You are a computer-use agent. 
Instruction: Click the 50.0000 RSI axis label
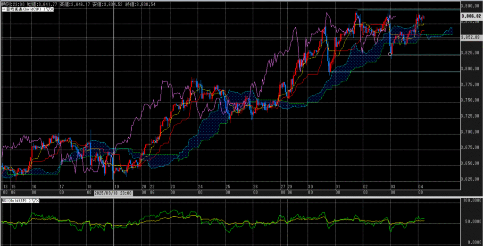click(x=472, y=221)
